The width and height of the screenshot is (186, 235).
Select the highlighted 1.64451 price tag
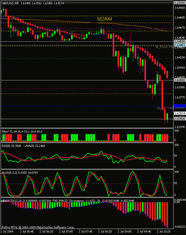tap(180, 45)
